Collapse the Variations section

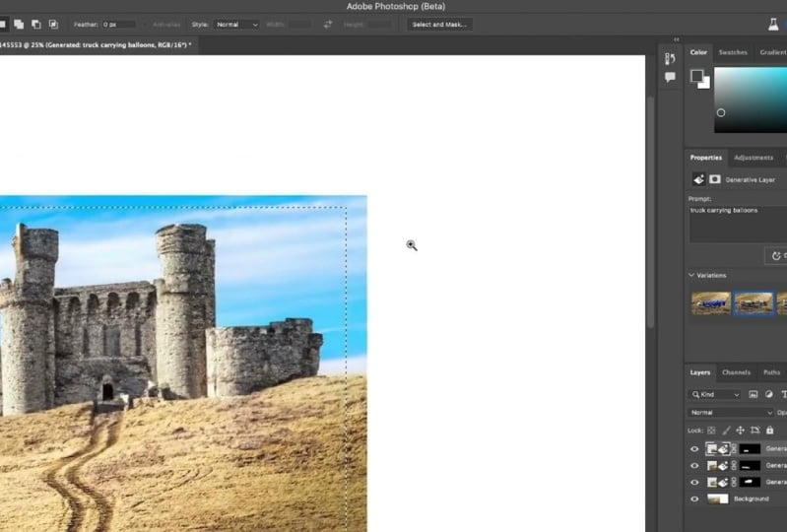click(x=691, y=275)
